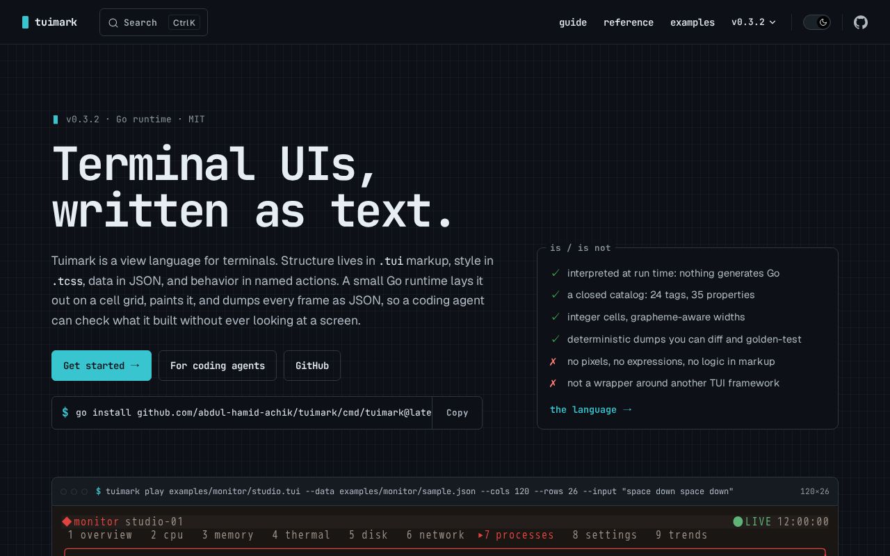
Task: Select 2 cpu tab in demo
Action: click(167, 534)
